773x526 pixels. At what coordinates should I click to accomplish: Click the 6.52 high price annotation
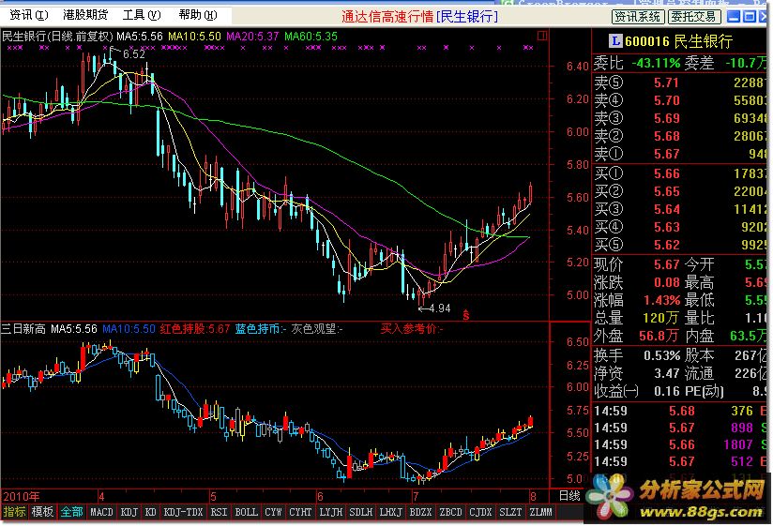133,54
